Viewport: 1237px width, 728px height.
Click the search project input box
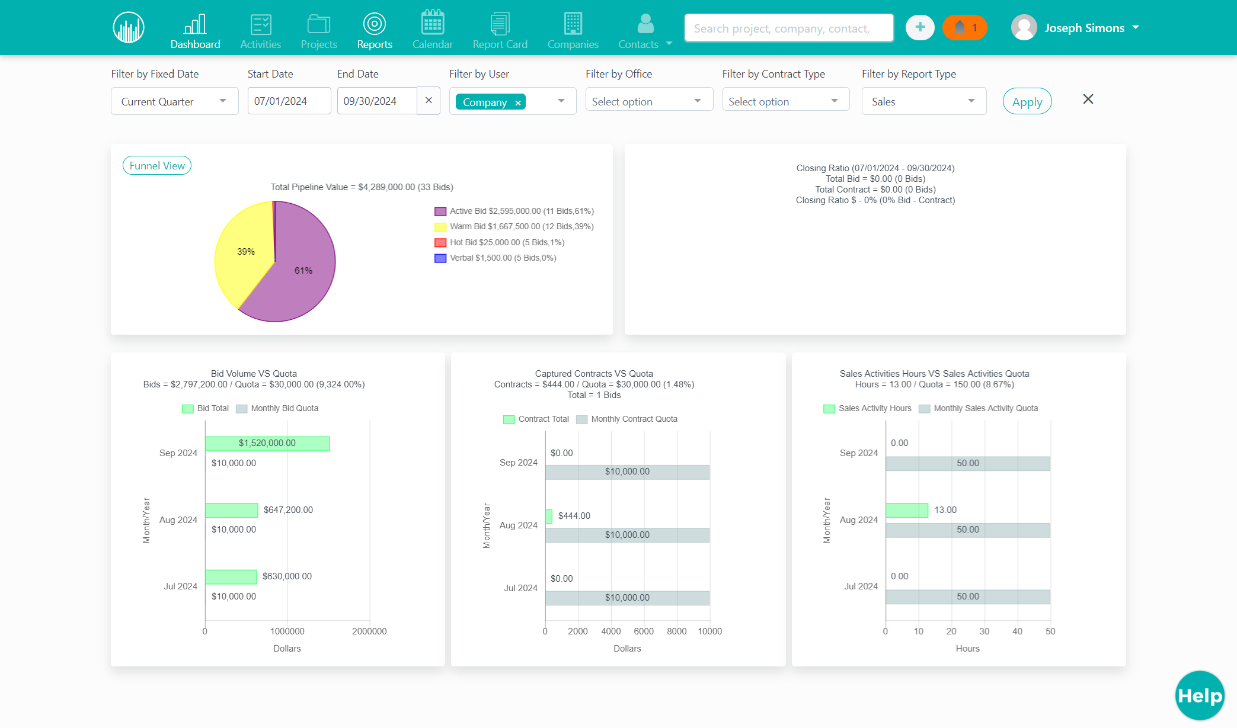pos(789,28)
